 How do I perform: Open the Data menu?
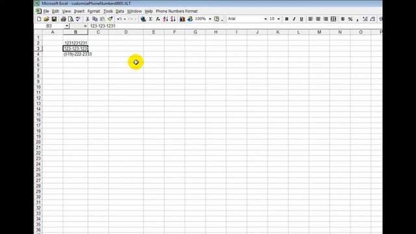coord(120,11)
